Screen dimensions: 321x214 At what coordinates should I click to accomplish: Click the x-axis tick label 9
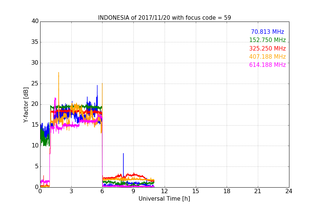133,191
